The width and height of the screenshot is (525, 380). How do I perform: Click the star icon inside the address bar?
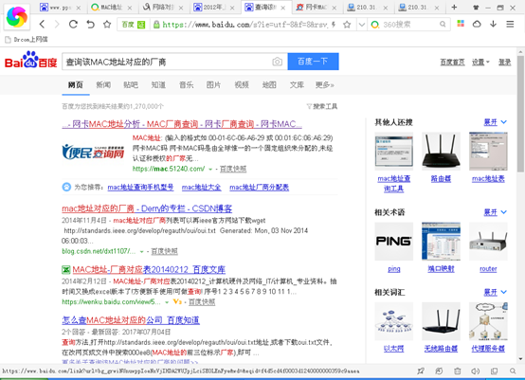(x=347, y=25)
